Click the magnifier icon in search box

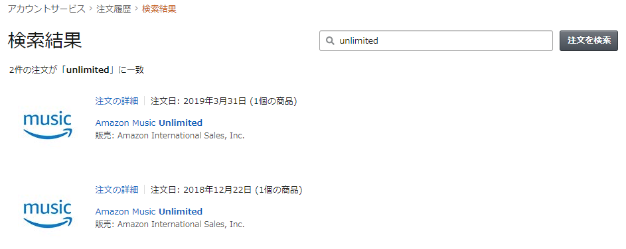point(330,40)
